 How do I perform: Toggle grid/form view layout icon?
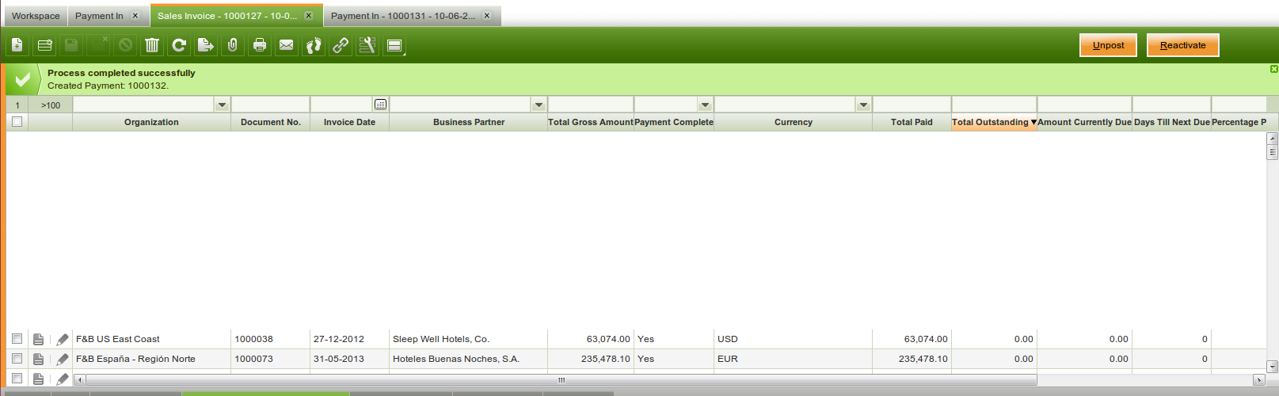click(x=394, y=45)
